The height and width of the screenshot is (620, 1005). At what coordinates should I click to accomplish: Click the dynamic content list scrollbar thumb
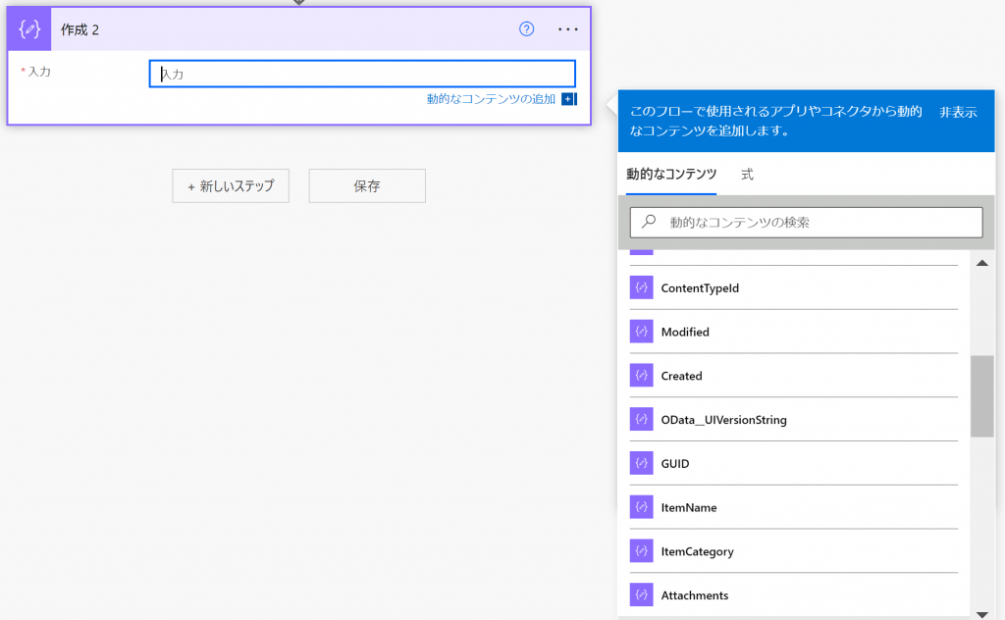(x=981, y=396)
